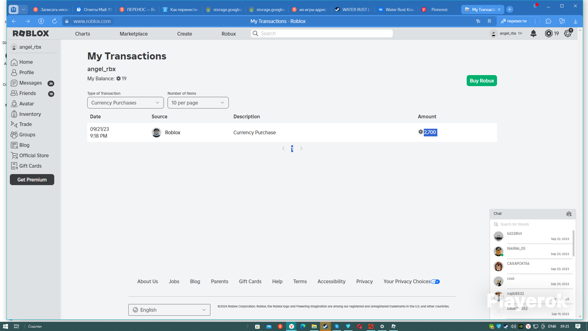Click the angel_rbx avatar in header
The height and width of the screenshot is (331, 588).
tap(493, 33)
